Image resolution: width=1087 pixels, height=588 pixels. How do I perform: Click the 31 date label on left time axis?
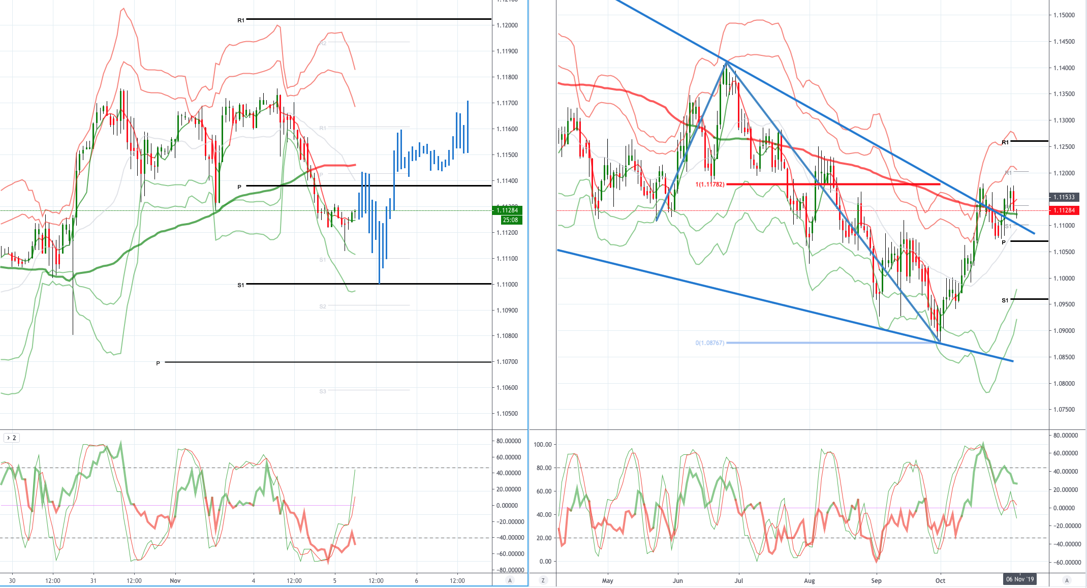pyautogui.click(x=94, y=580)
